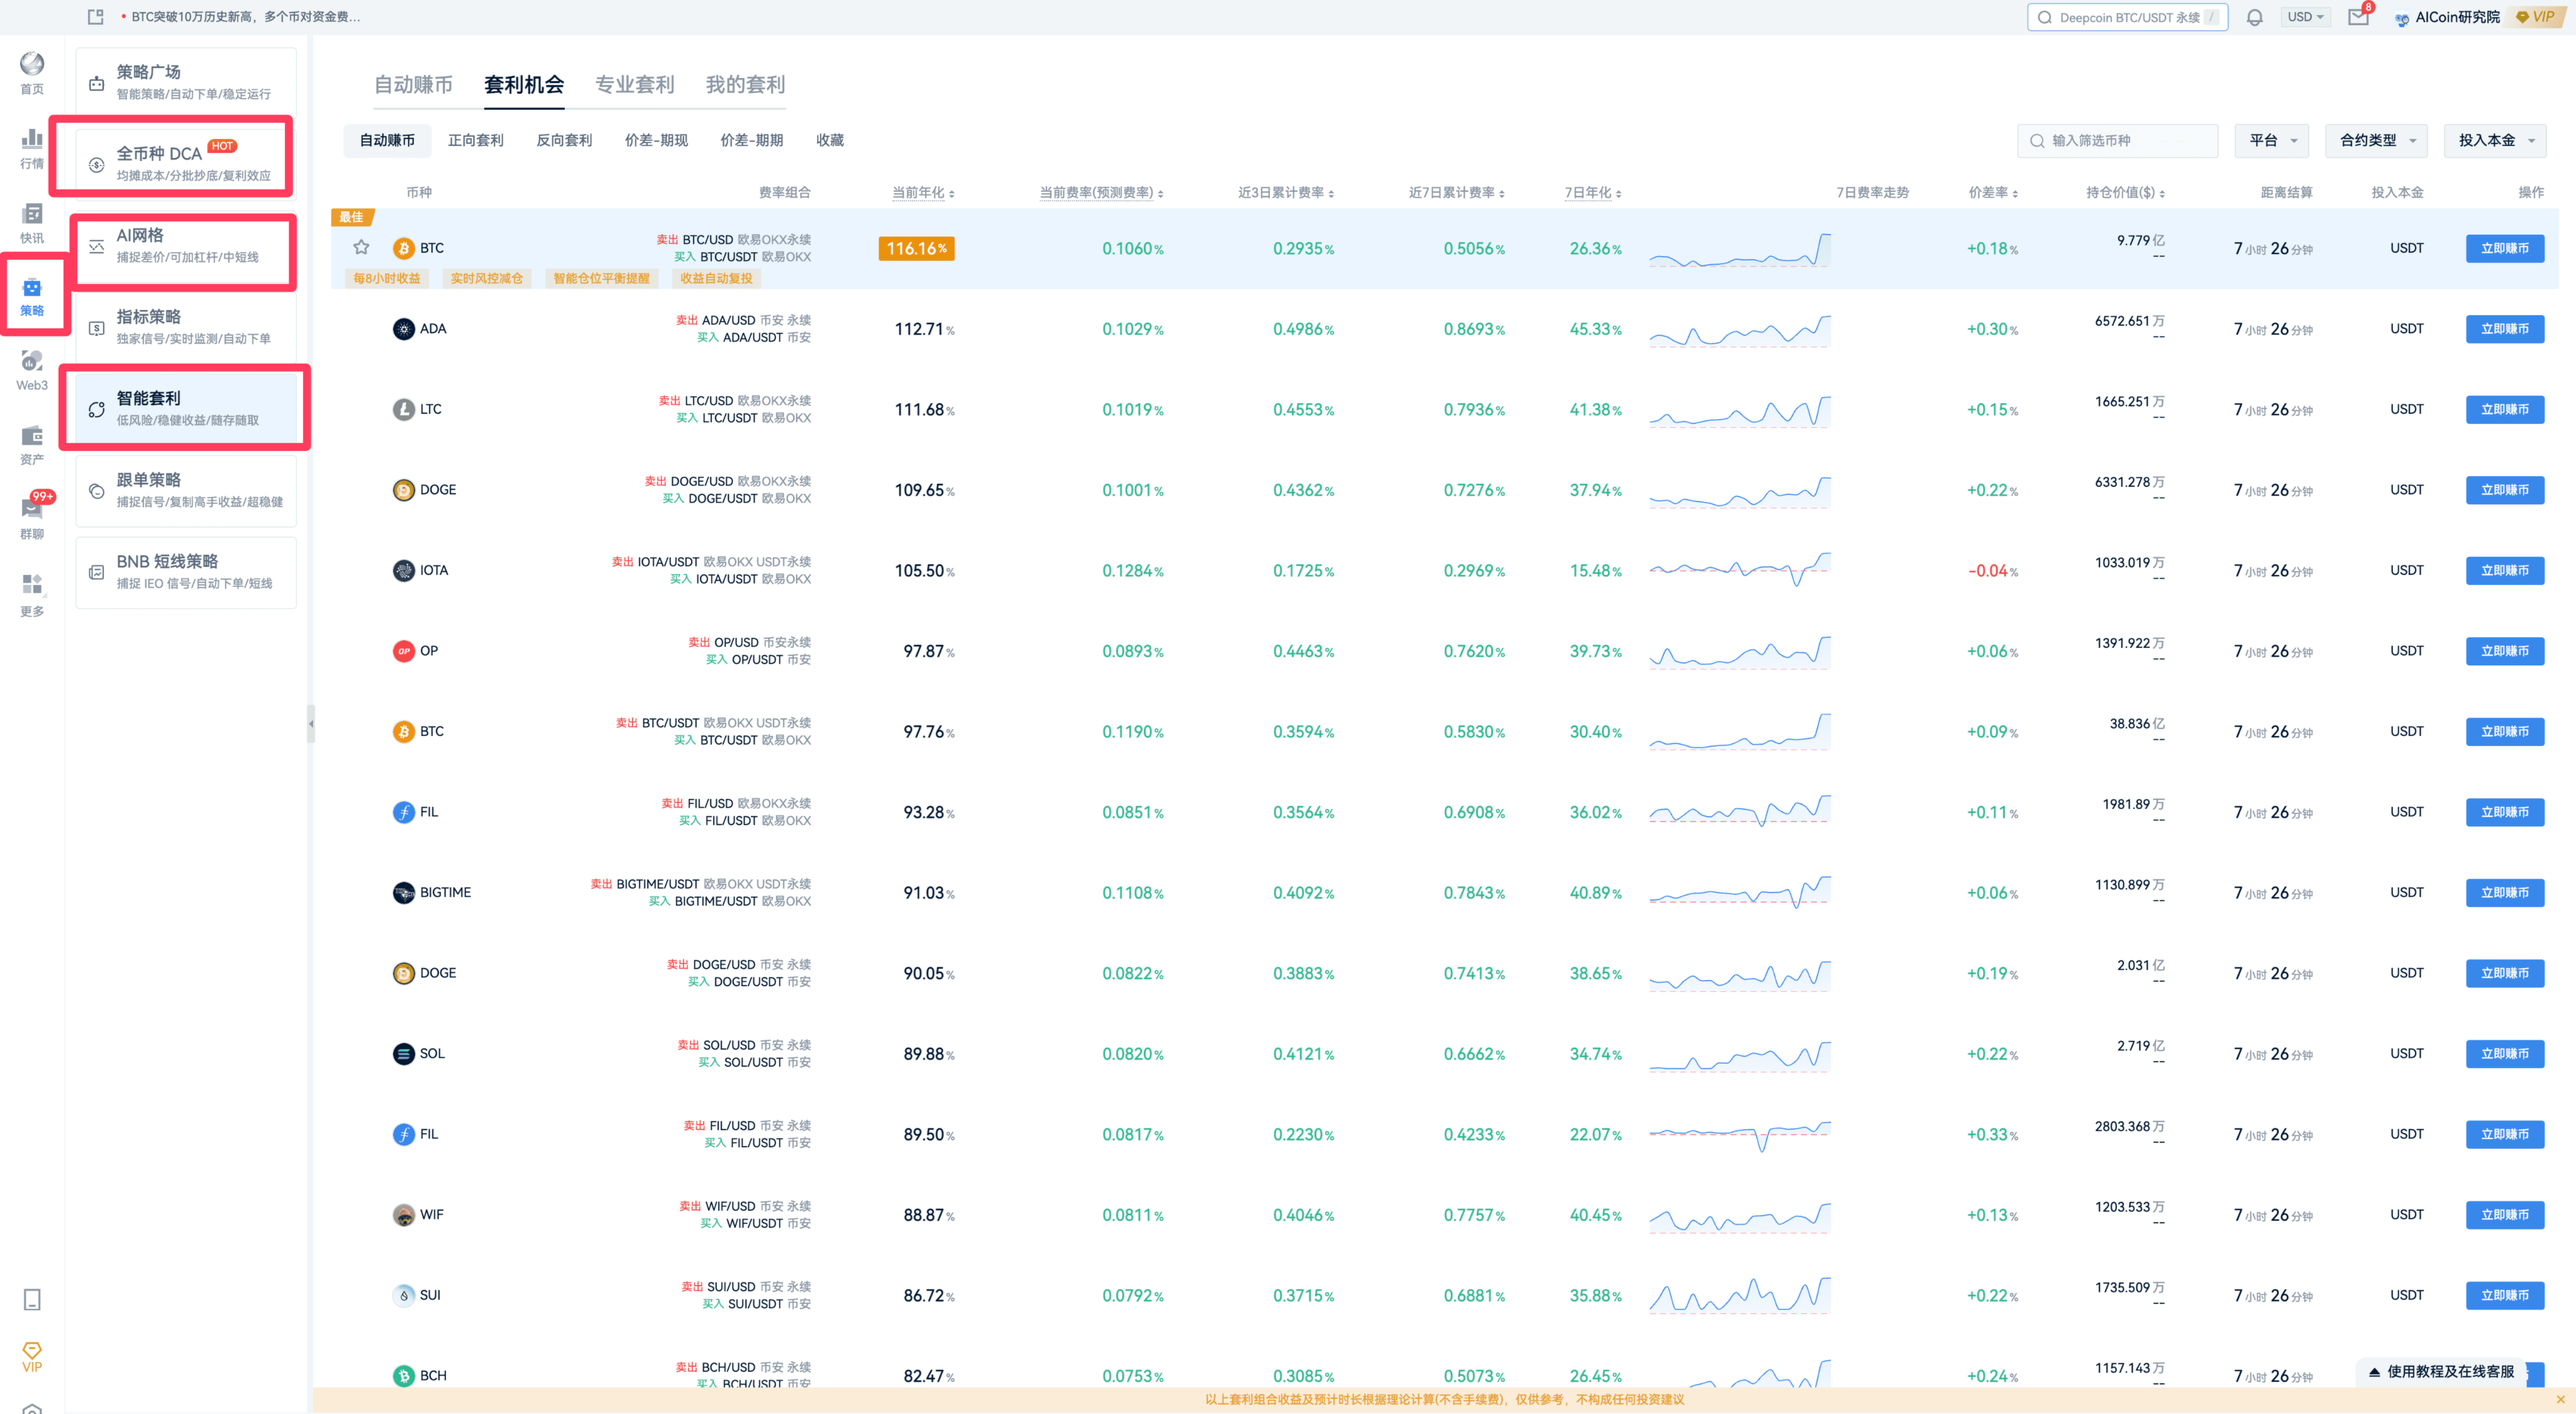Image resolution: width=2576 pixels, height=1414 pixels.
Task: Select the 反向套利 filter tab
Action: 564,140
